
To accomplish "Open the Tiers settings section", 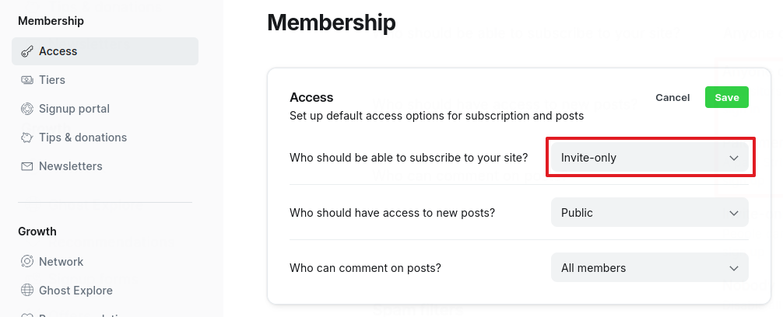I will point(52,80).
